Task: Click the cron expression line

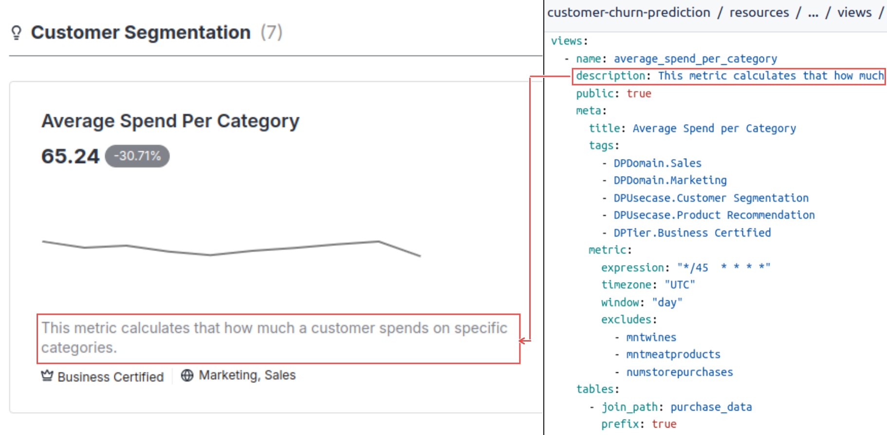Action: (685, 268)
